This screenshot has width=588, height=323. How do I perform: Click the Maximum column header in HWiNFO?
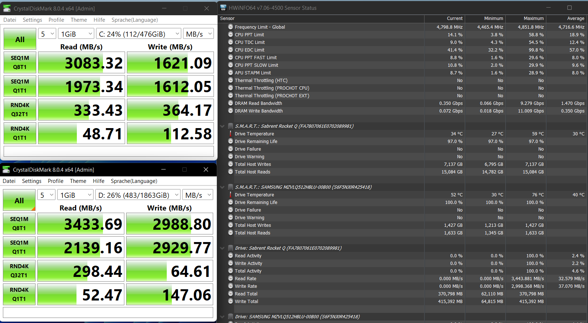(526, 19)
